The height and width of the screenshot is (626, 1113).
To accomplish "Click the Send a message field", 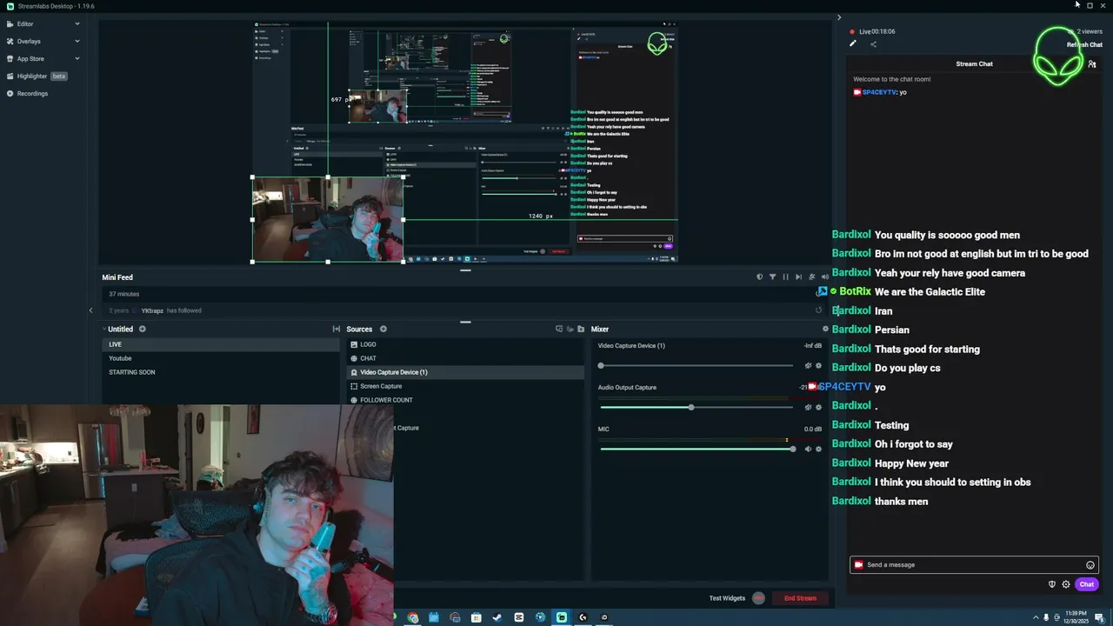I will 974,565.
